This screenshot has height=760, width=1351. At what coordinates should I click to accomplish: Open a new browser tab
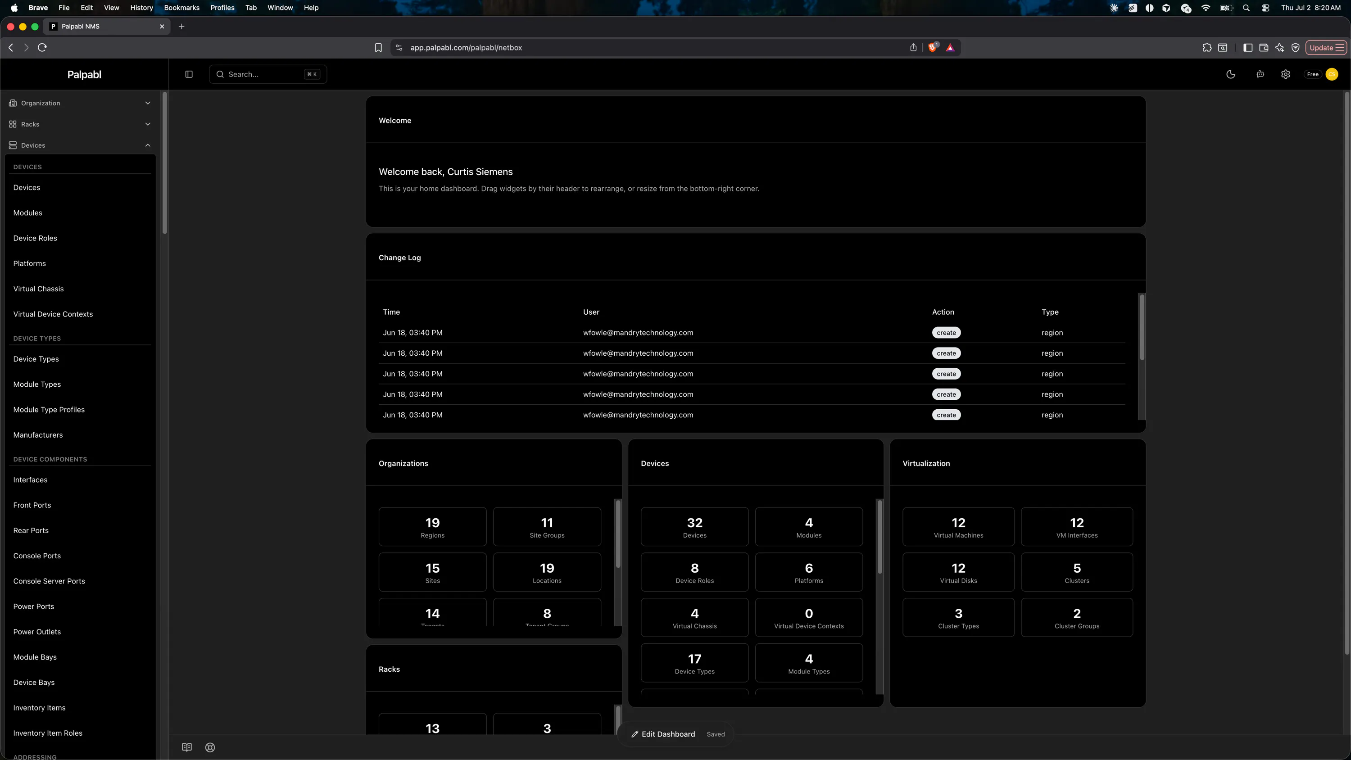coord(181,26)
